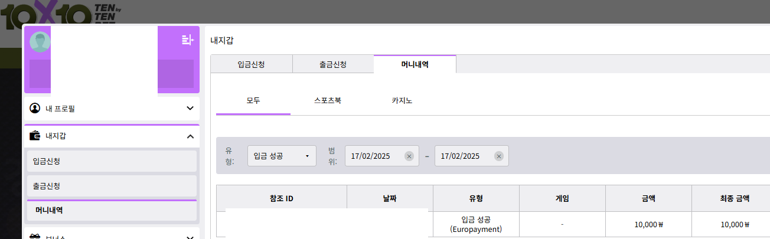Select the 스포츠북 sub-tab

click(328, 101)
